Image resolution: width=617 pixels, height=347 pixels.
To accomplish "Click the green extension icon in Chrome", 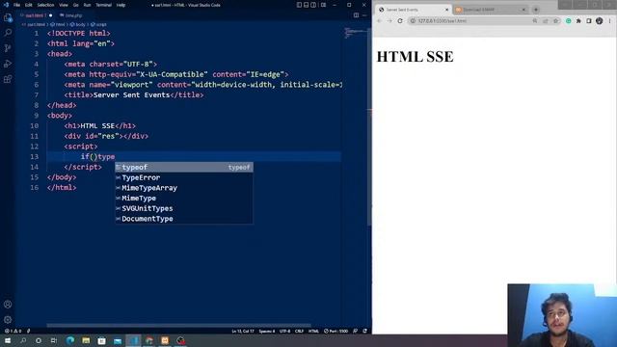I will click(x=568, y=21).
